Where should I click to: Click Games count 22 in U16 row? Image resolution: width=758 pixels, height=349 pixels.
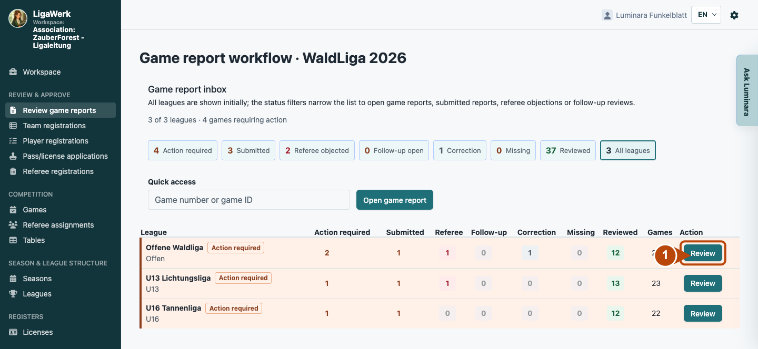[656, 314]
